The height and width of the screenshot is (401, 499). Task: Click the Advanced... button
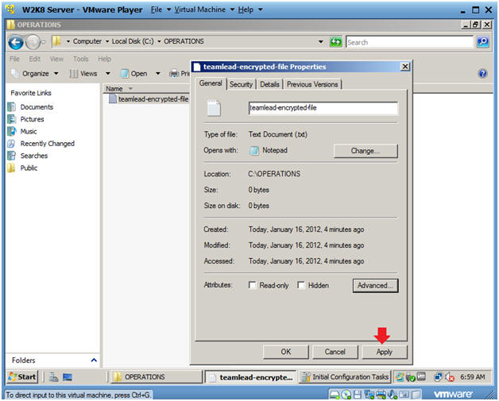coord(375,286)
